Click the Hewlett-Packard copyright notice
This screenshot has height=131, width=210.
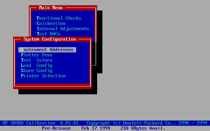[147, 123]
